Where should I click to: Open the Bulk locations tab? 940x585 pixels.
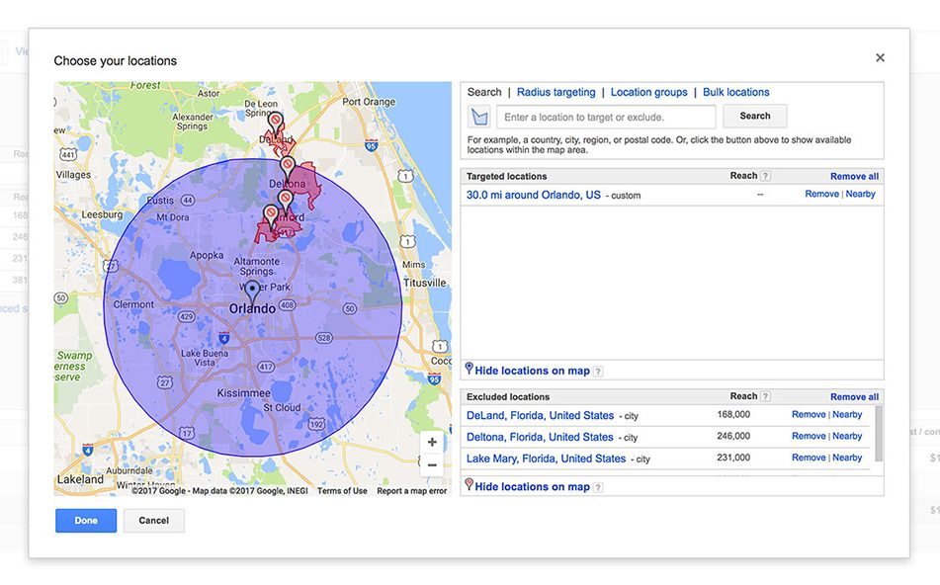click(735, 92)
